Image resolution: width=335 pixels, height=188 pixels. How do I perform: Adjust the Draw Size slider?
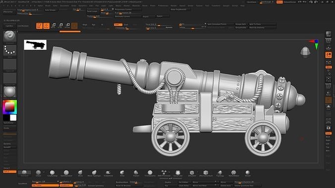point(159,28)
